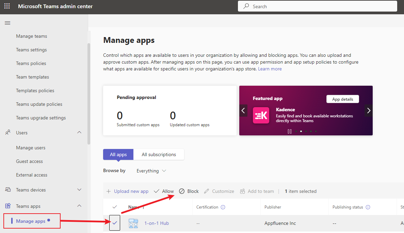Click the Microsoft Teams admin center title
The height and width of the screenshot is (233, 404).
55,6
